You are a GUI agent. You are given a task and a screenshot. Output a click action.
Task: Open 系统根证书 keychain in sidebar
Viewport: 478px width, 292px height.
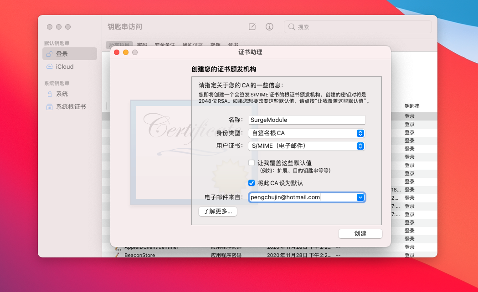(x=70, y=106)
